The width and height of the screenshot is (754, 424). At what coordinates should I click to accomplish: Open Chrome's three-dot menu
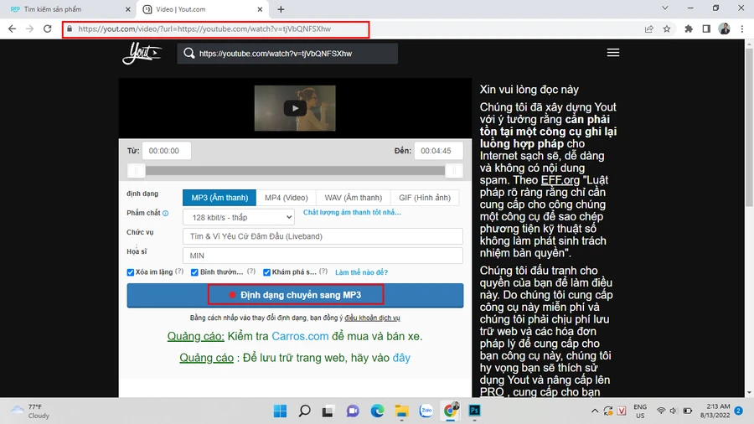(742, 28)
